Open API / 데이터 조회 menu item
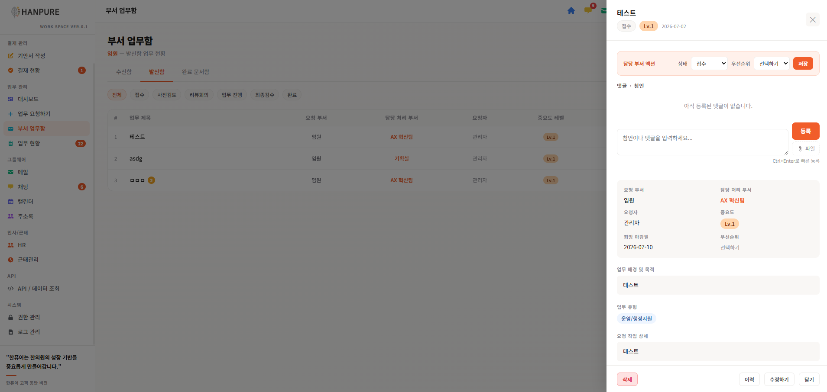827x392 pixels. click(47, 289)
